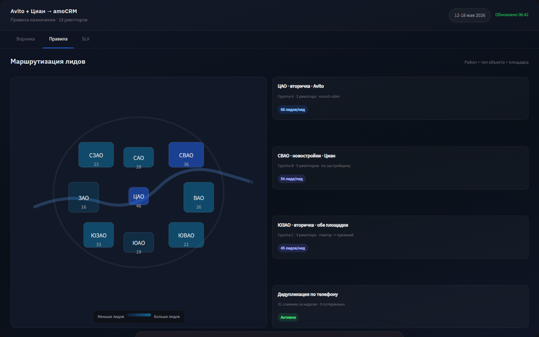Open the 12-18 мая 2026 date range picker
The width and height of the screenshot is (539, 337).
pos(470,15)
